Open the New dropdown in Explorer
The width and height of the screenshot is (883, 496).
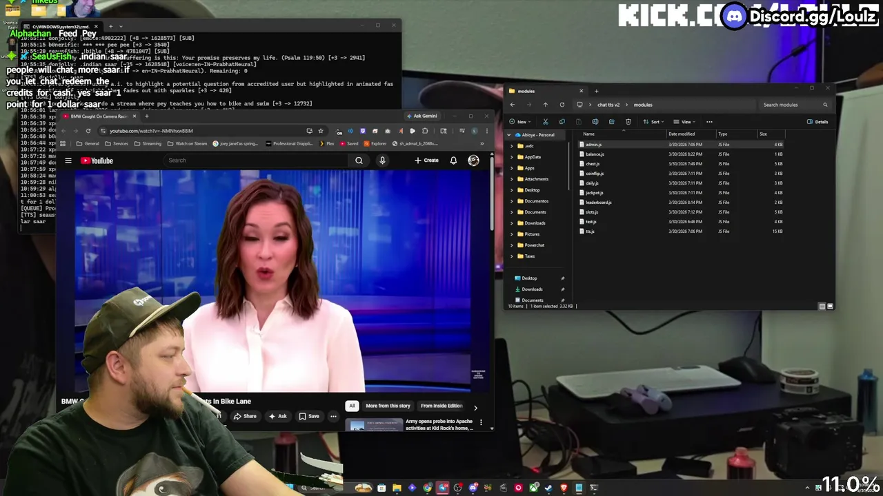522,122
